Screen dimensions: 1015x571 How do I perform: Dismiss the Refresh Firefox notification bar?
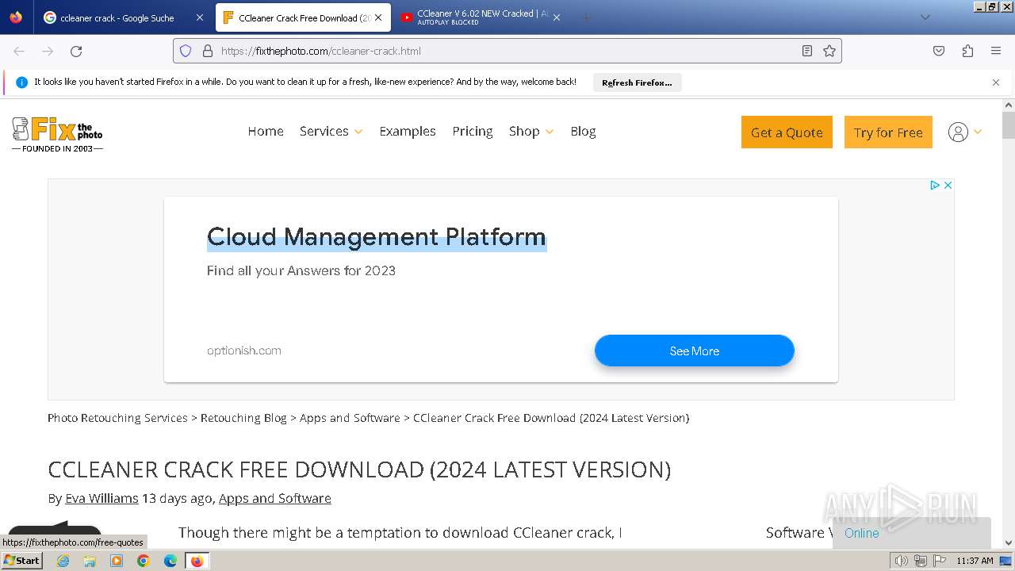coord(996,82)
